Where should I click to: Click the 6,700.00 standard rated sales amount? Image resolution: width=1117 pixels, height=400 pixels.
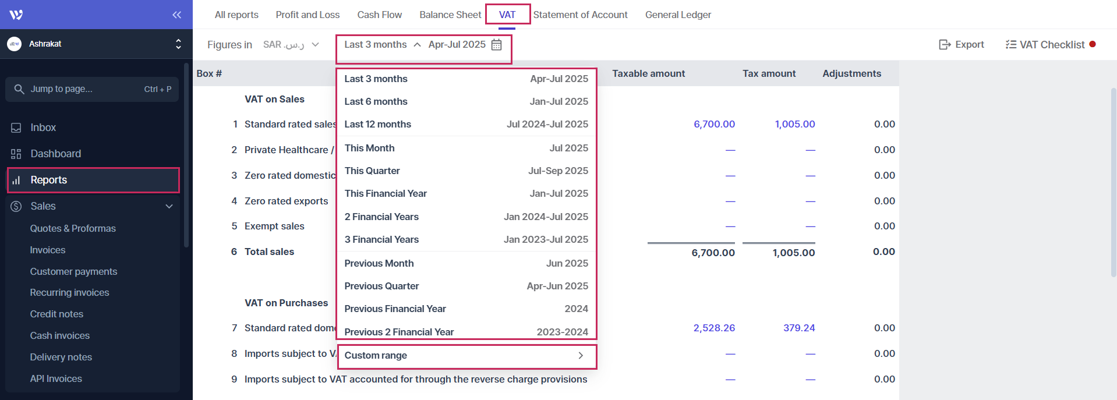(714, 124)
